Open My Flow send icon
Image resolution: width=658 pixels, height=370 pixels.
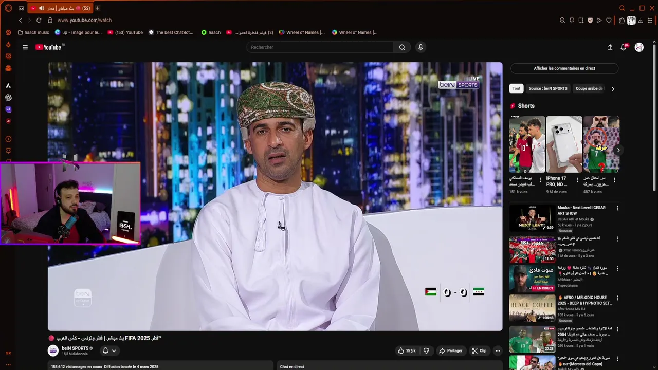tap(599, 20)
